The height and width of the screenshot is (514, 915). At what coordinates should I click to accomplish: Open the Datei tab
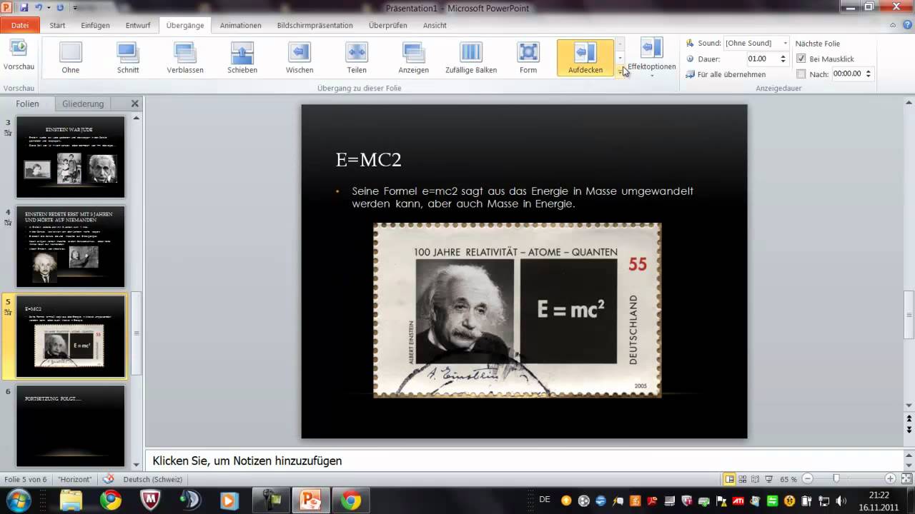[20, 25]
